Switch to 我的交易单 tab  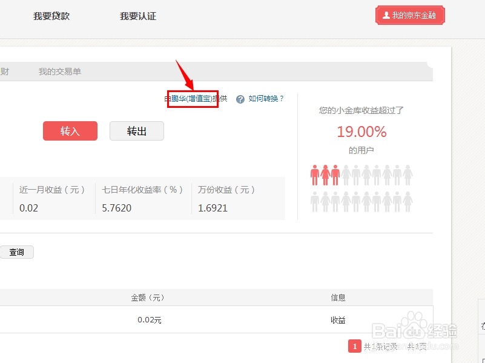coord(60,72)
